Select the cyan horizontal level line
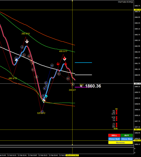Image resolution: width=141 pixels, height=157 pixels. 83,63
